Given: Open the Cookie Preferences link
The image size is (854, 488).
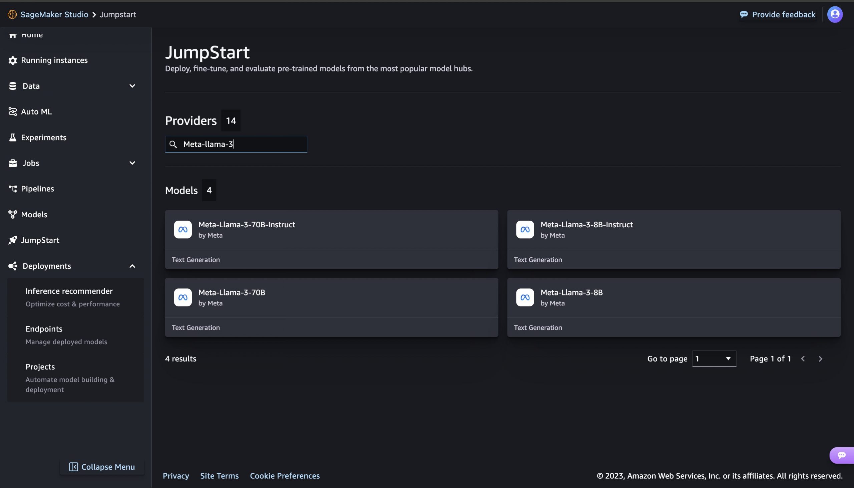Looking at the screenshot, I should (x=285, y=476).
